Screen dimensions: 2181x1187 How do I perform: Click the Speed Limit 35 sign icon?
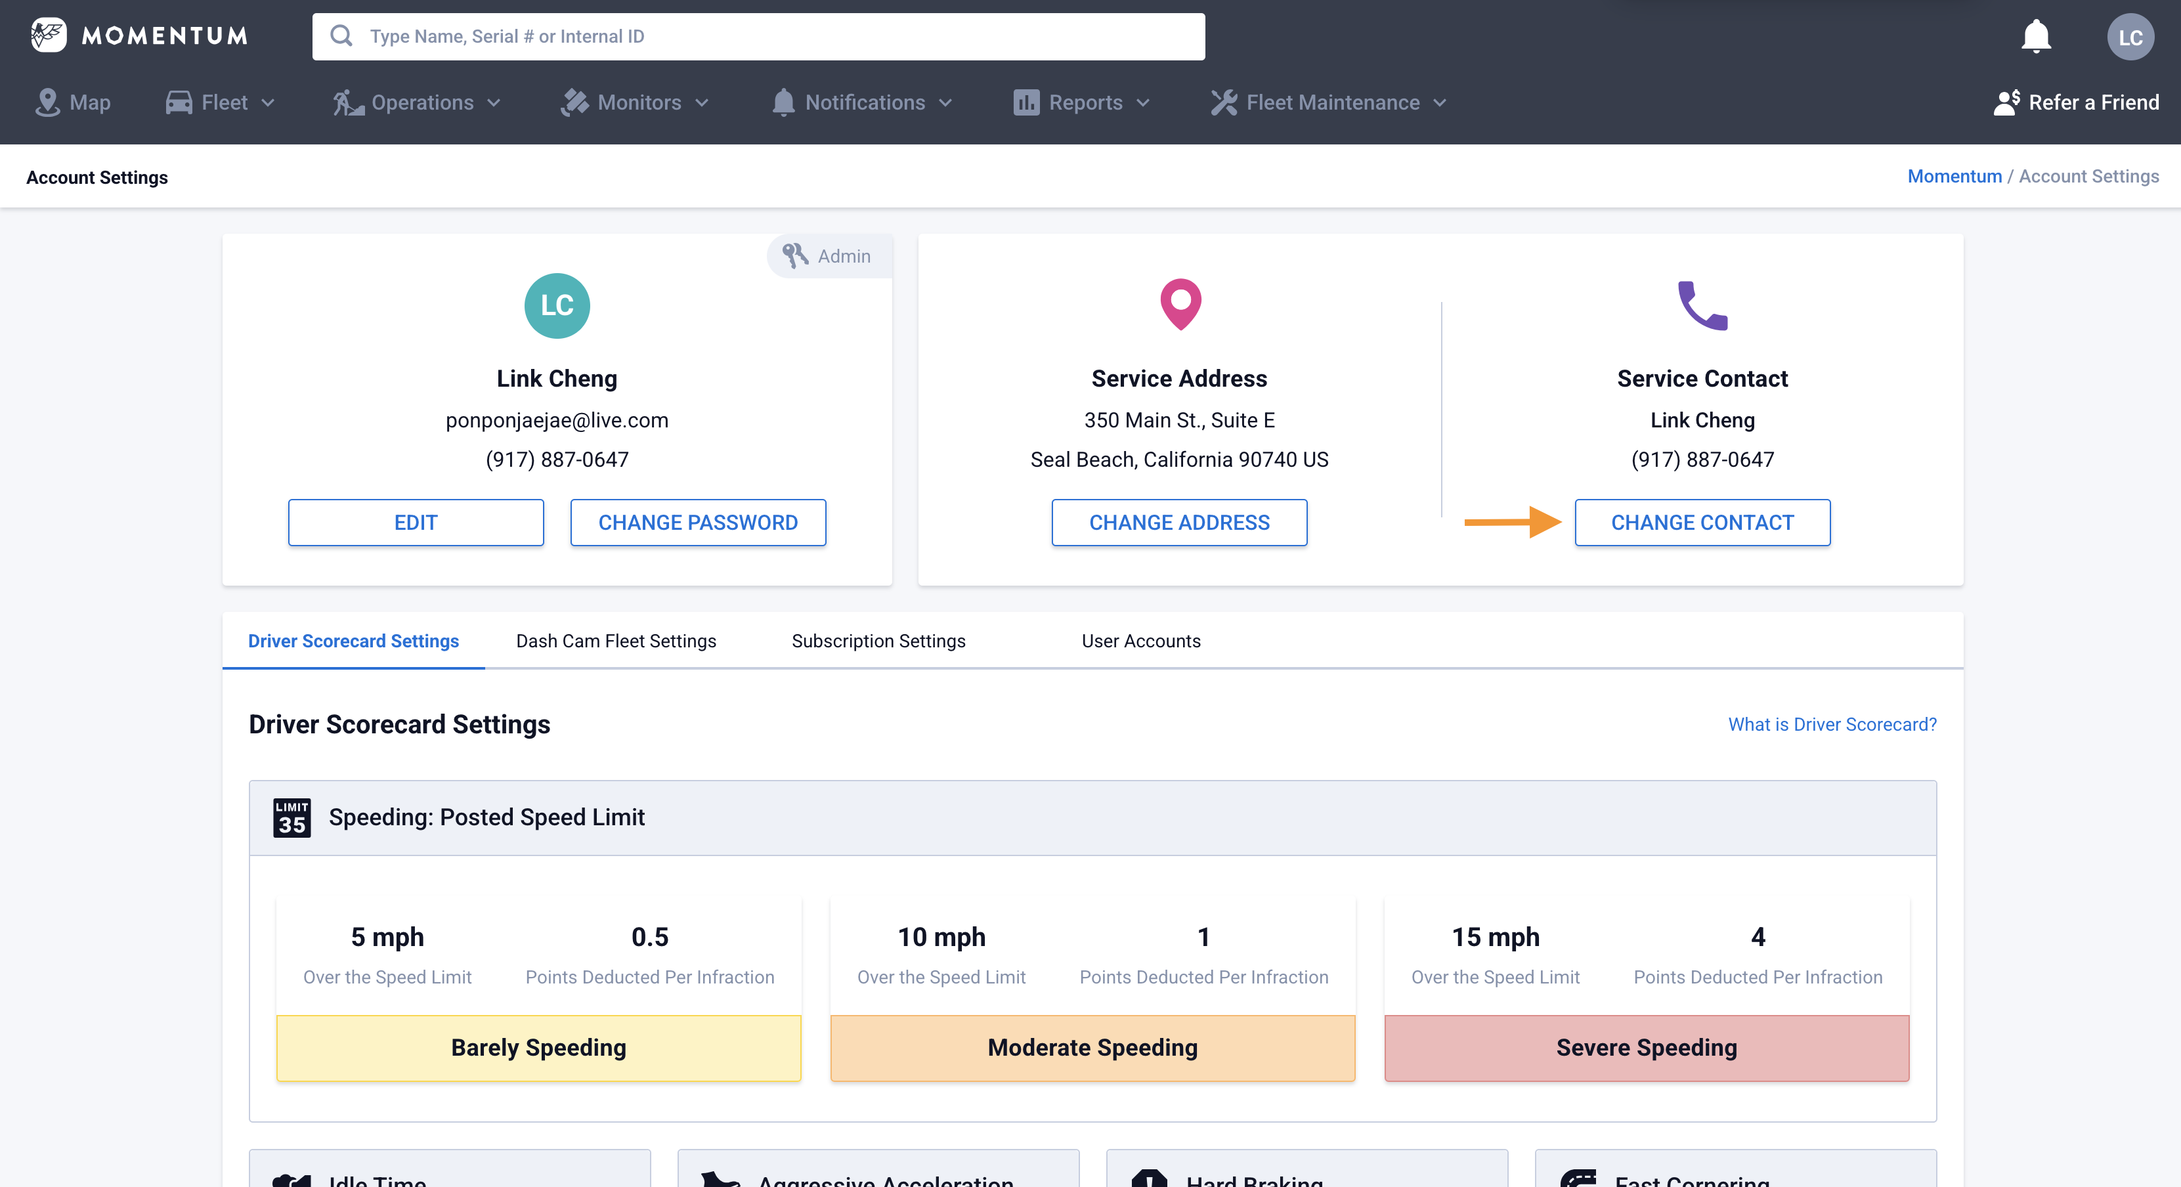pyautogui.click(x=292, y=817)
